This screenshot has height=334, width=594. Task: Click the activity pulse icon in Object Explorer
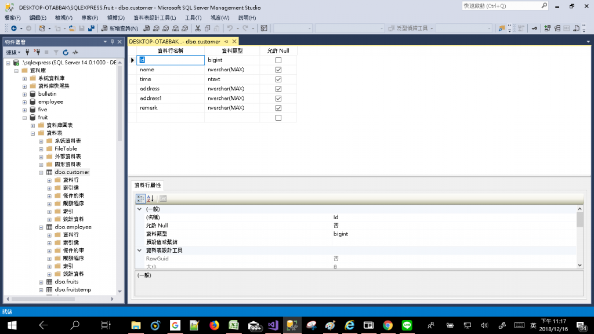[75, 52]
